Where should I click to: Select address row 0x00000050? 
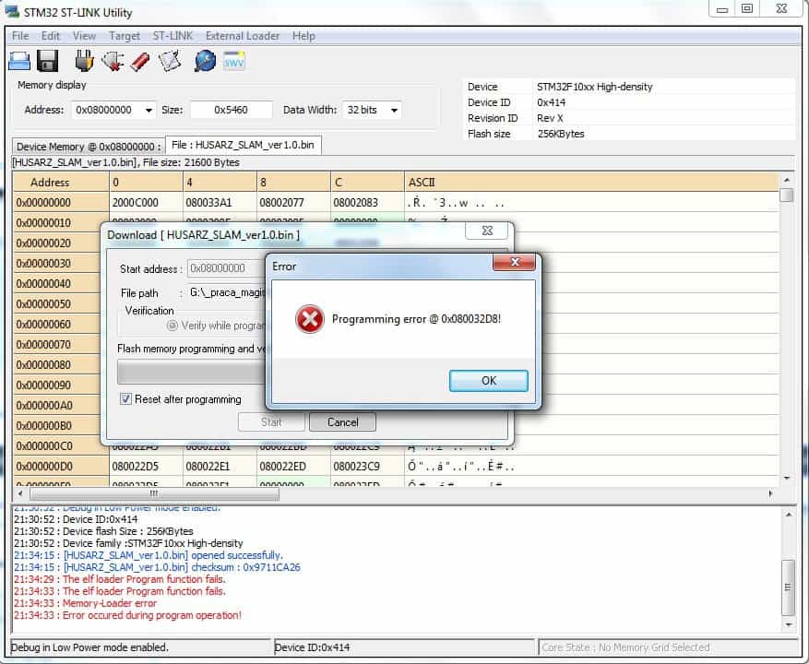click(x=57, y=304)
